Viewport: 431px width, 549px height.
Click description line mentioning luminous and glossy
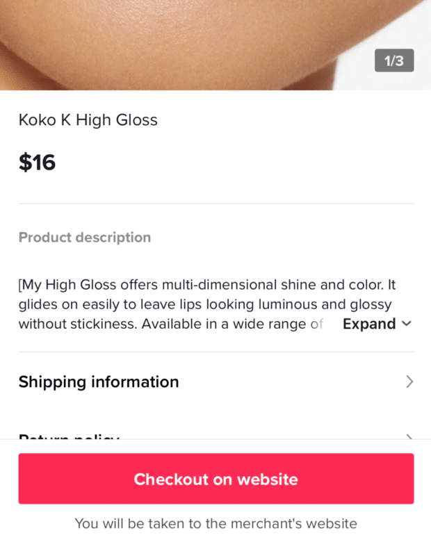click(x=205, y=304)
